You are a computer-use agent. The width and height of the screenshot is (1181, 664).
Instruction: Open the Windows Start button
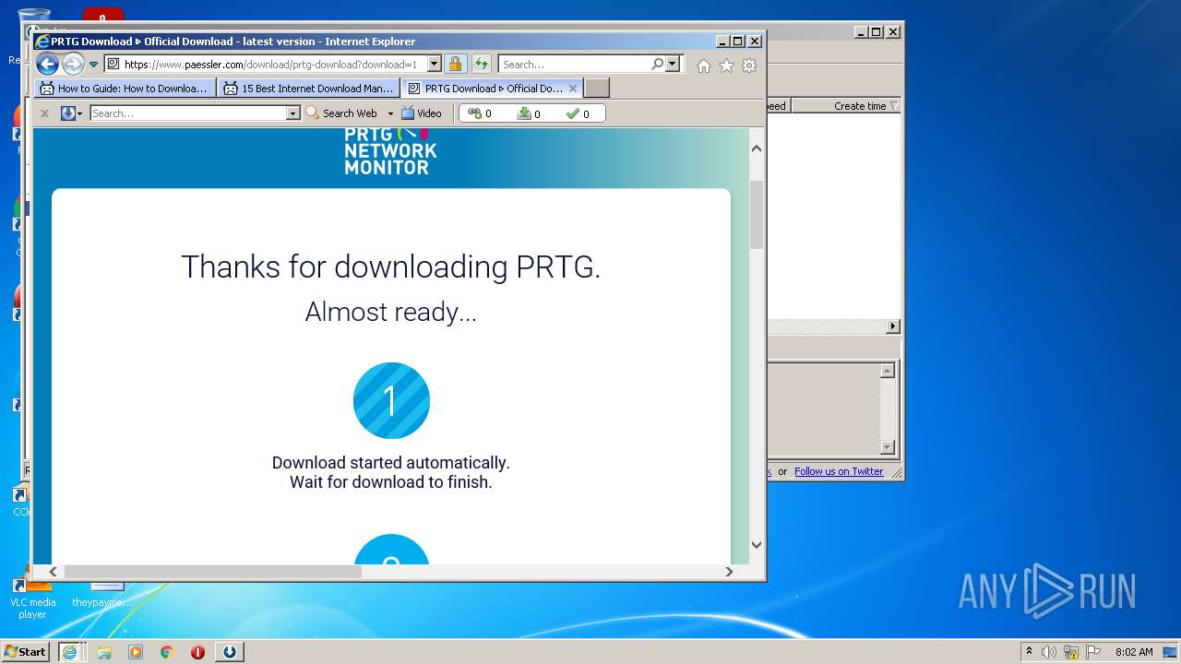click(25, 651)
